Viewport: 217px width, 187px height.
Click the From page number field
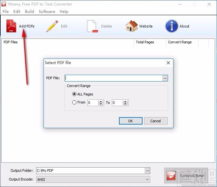point(93,103)
